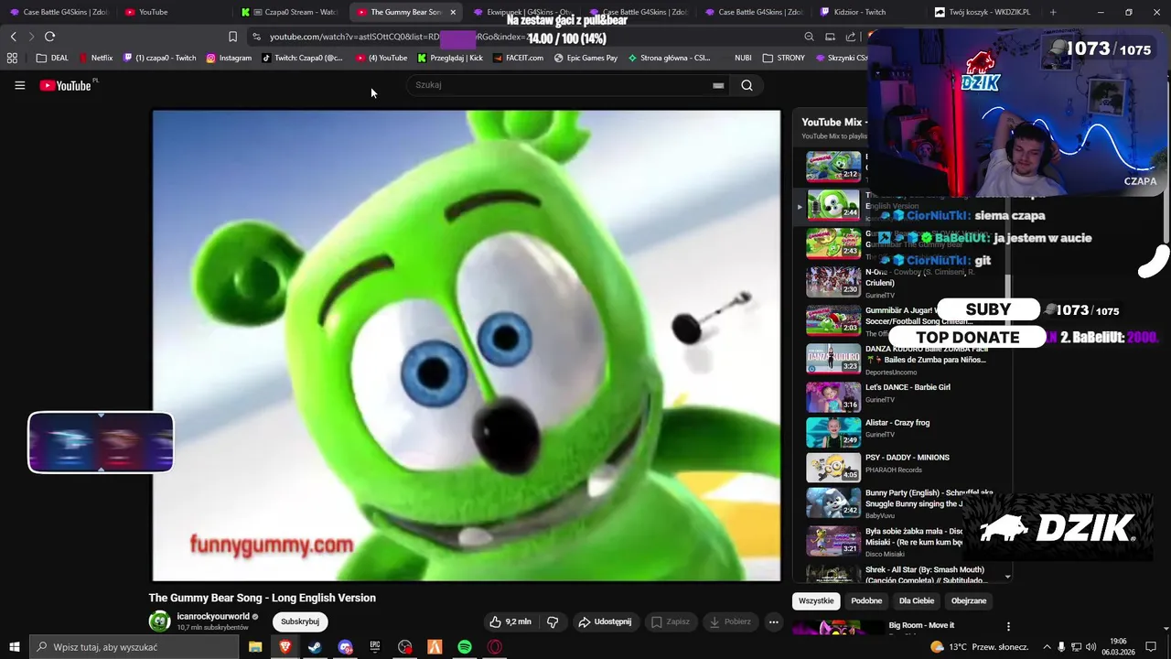The width and height of the screenshot is (1171, 659).
Task: Open File Explorer from the taskbar
Action: [255, 647]
